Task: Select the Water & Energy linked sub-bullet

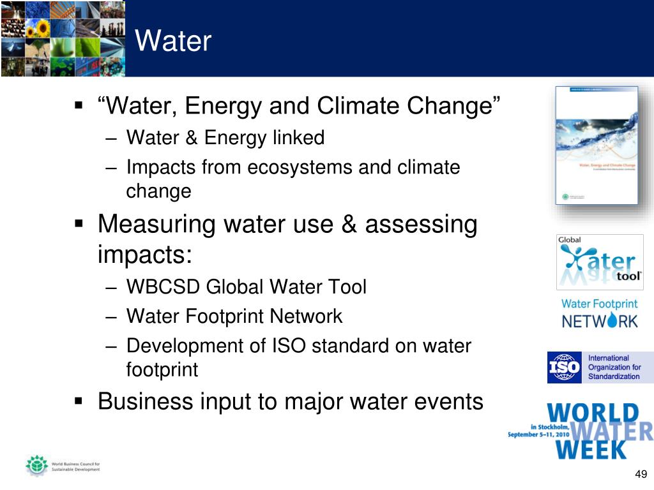Action: coord(225,138)
